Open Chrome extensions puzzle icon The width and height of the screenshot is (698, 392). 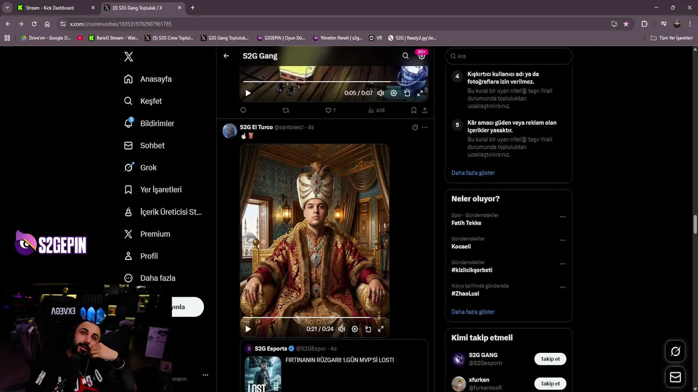pos(644,24)
